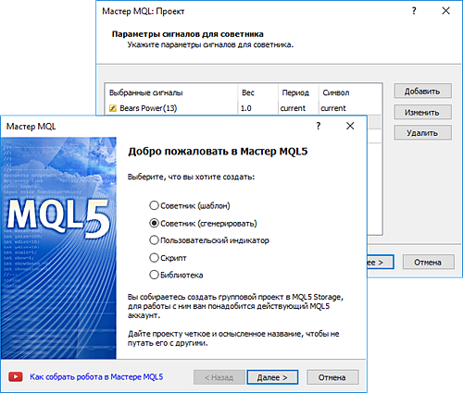Image resolution: width=463 pixels, height=393 pixels.
Task: Click Далее in the Мастер MQL dialog
Action: tap(272, 377)
